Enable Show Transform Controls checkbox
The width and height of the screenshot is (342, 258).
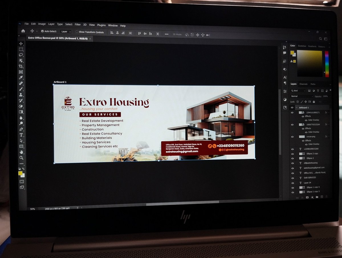tap(77, 32)
